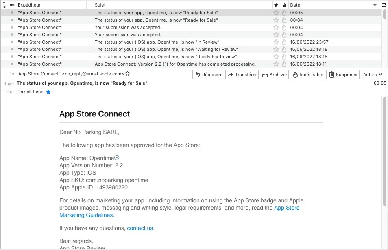Click the star next to the sender address no_reply@email.apple.com
The height and width of the screenshot is (250, 388).
click(x=128, y=74)
